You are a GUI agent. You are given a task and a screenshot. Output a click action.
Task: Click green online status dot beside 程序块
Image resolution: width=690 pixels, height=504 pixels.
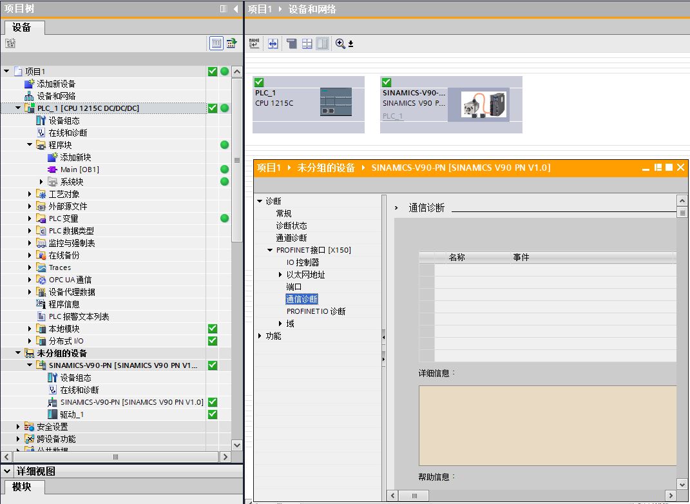pos(224,145)
